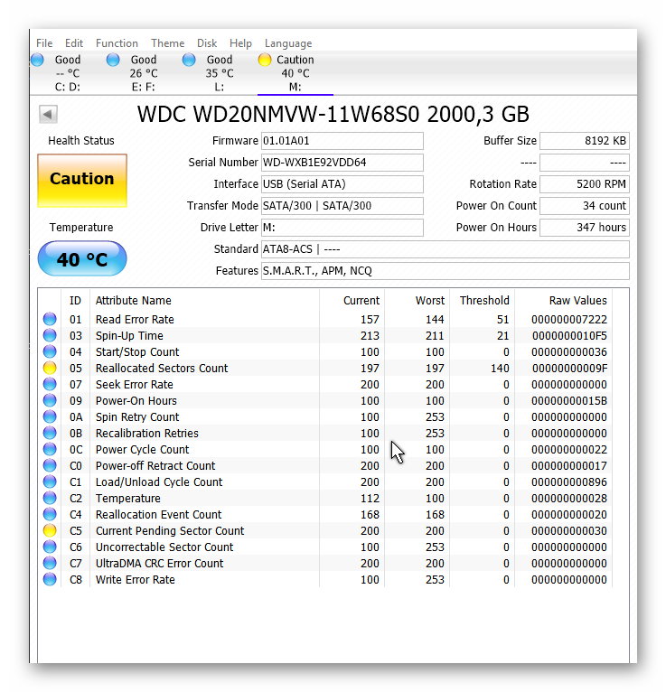Click the Transfer Mode field
Viewport: 666px width, 692px height.
(x=342, y=206)
